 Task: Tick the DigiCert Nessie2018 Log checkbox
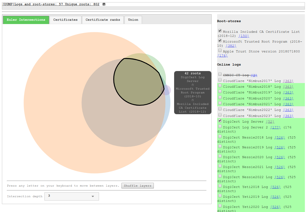220,136
